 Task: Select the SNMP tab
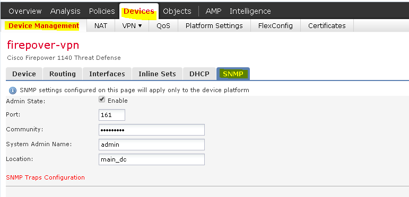click(233, 74)
